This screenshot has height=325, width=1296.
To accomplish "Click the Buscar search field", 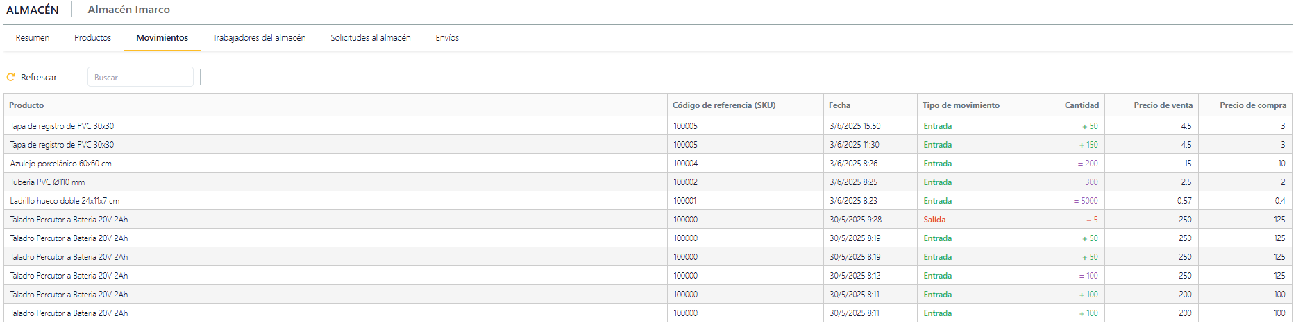I will [140, 78].
